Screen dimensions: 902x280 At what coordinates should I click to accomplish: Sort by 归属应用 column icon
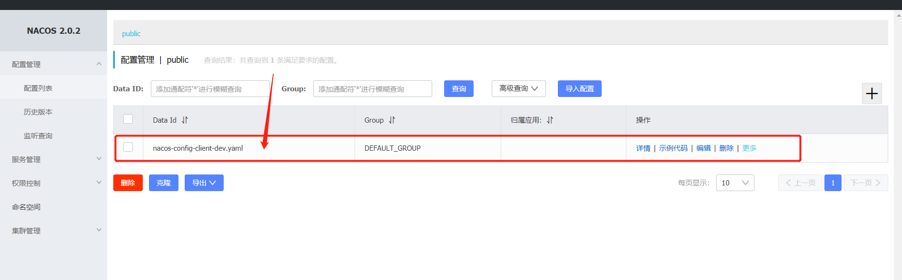550,120
